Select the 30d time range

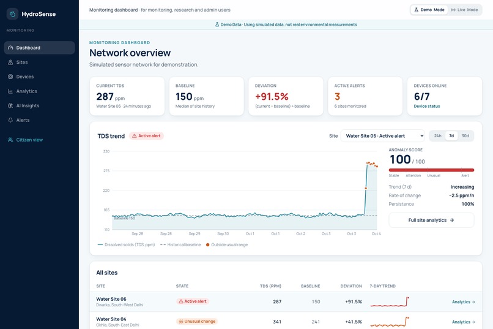465,136
